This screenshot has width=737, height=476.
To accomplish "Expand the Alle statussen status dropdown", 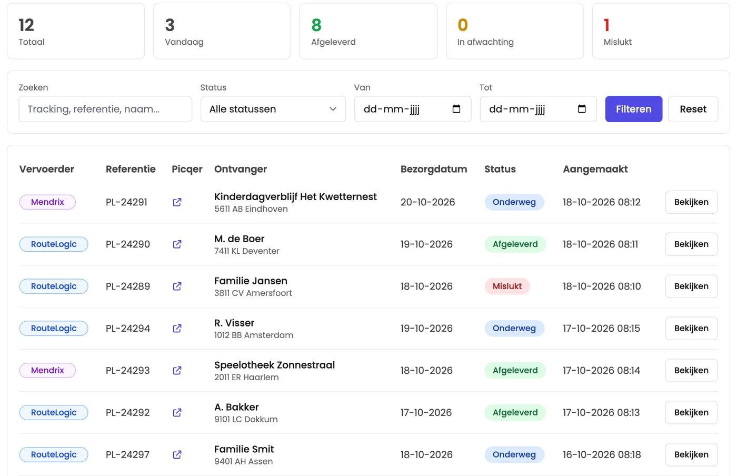I will (x=273, y=109).
